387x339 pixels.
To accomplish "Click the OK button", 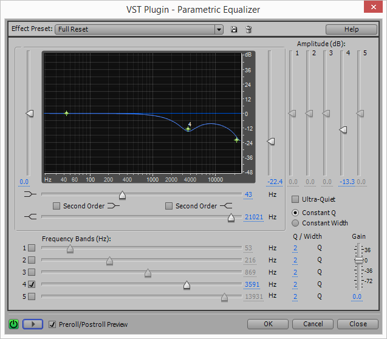I will tap(268, 324).
